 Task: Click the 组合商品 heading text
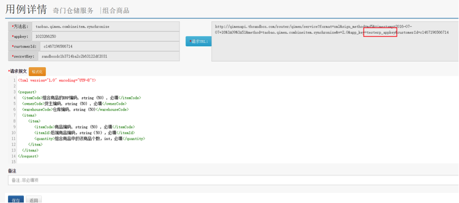click(116, 11)
